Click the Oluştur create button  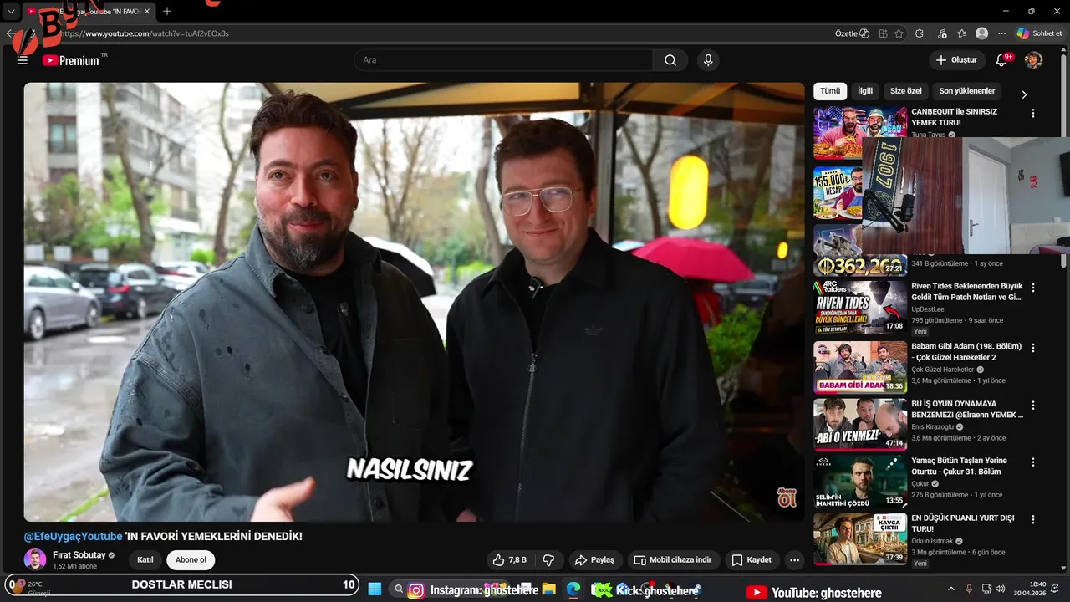[x=956, y=60]
